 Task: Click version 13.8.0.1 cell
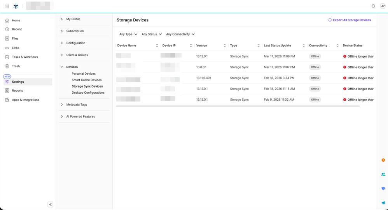[201, 67]
